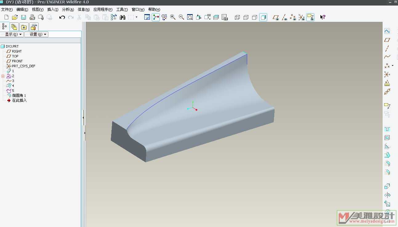Open the selection box dropdown arrow
Image resolution: width=398 pixels, height=227 pixels.
tap(137, 17)
